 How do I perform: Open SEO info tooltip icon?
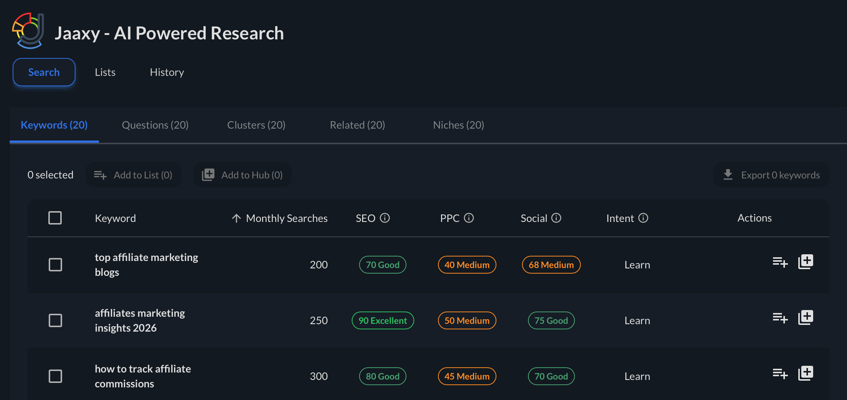385,218
